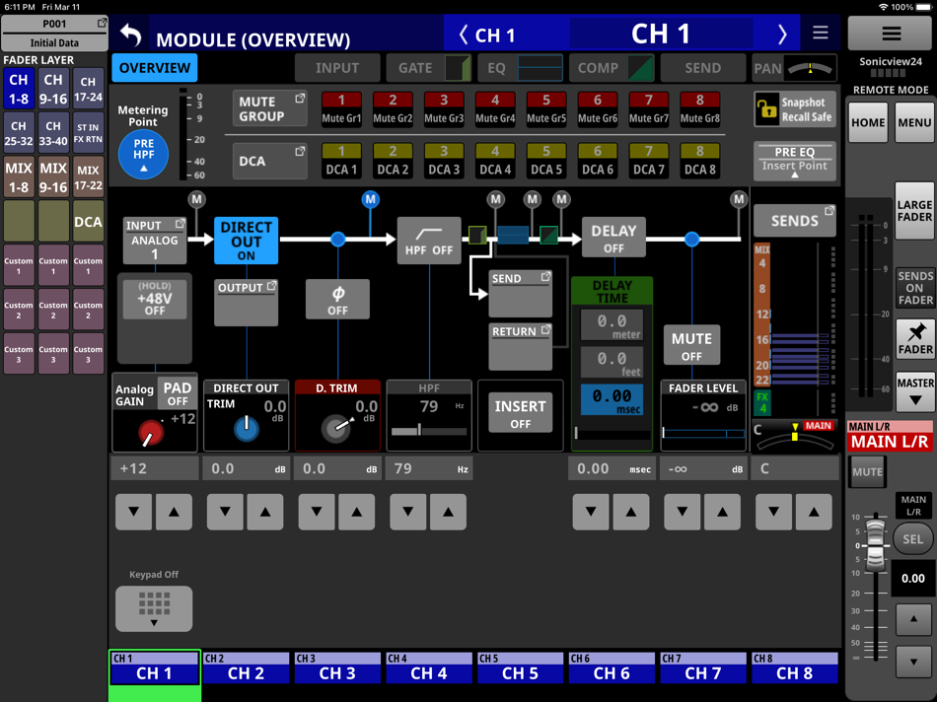
Task: Click the D. TRIM knob
Action: pos(337,428)
